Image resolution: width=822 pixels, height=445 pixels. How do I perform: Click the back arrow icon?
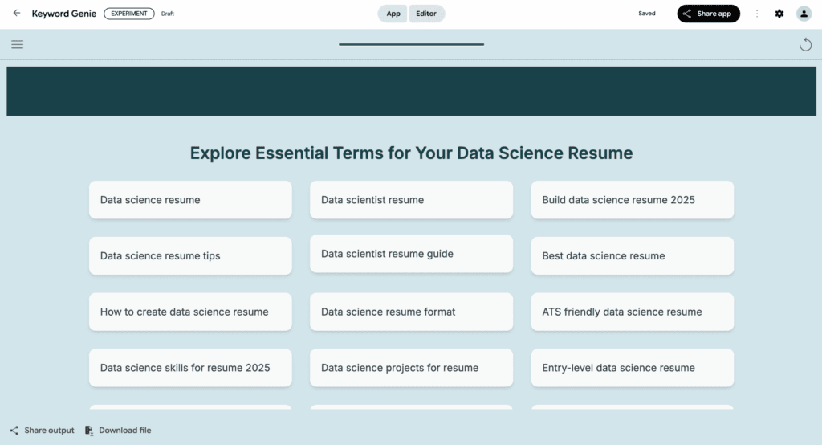point(17,14)
